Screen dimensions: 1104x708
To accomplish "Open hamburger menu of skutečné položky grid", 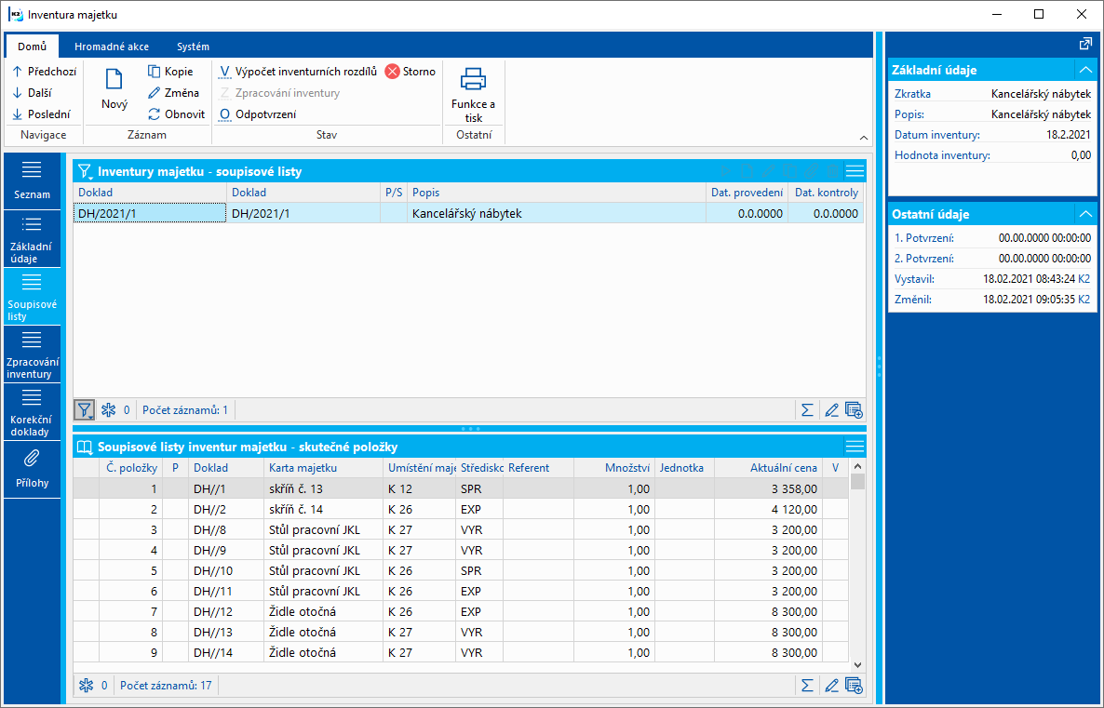I will [x=855, y=447].
